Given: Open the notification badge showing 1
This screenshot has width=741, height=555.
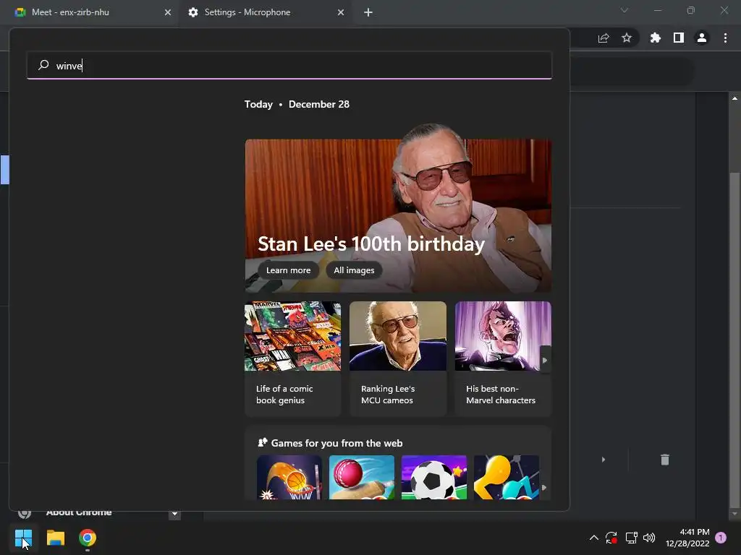Looking at the screenshot, I should click(721, 538).
